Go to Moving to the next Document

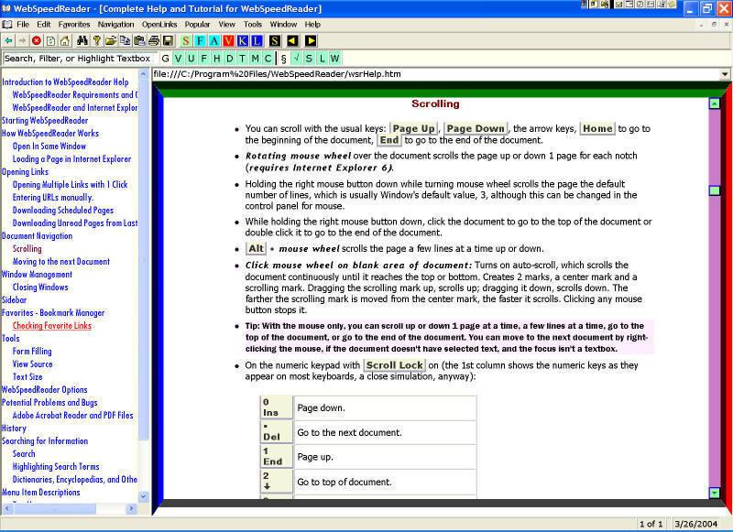click(x=61, y=262)
